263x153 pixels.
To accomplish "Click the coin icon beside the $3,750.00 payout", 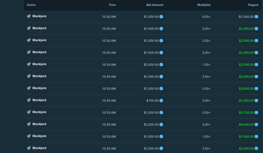I will (x=256, y=113).
